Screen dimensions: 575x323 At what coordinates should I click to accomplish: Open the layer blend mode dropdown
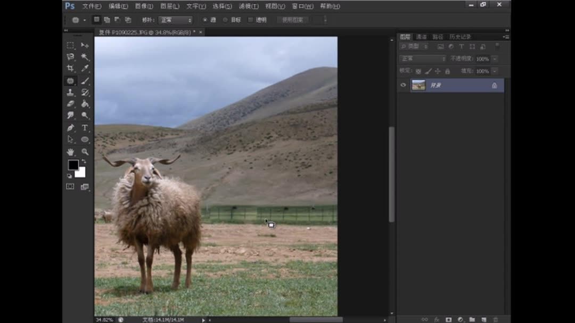coord(423,58)
